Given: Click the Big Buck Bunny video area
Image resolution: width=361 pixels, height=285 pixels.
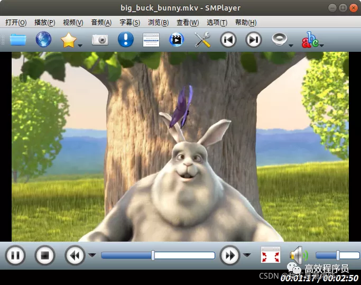Looking at the screenshot, I should [180, 146].
